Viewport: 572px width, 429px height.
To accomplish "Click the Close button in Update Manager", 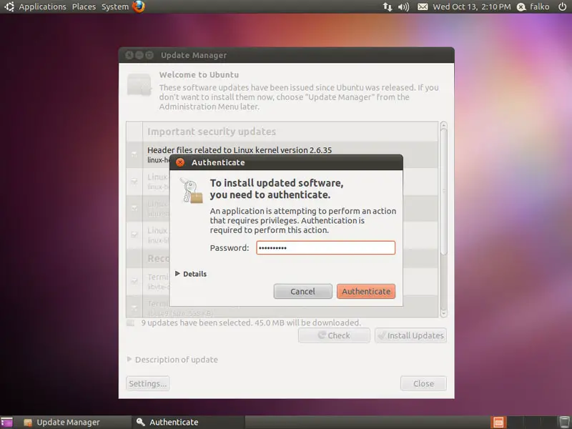I will point(423,384).
